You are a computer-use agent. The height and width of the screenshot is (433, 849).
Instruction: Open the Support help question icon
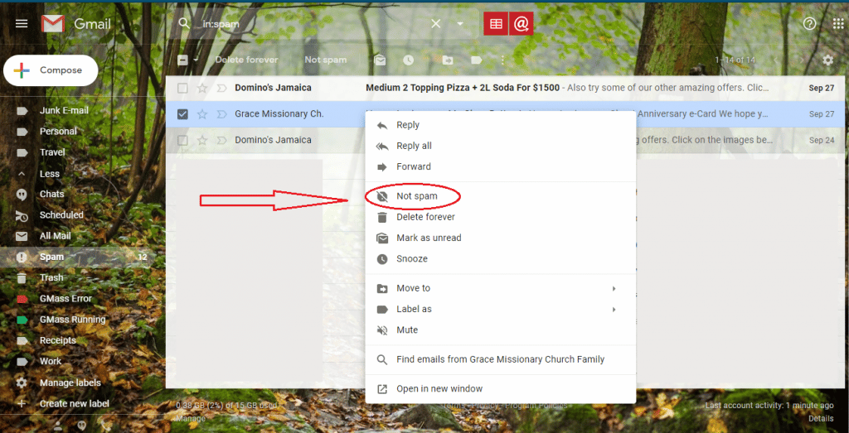(809, 24)
